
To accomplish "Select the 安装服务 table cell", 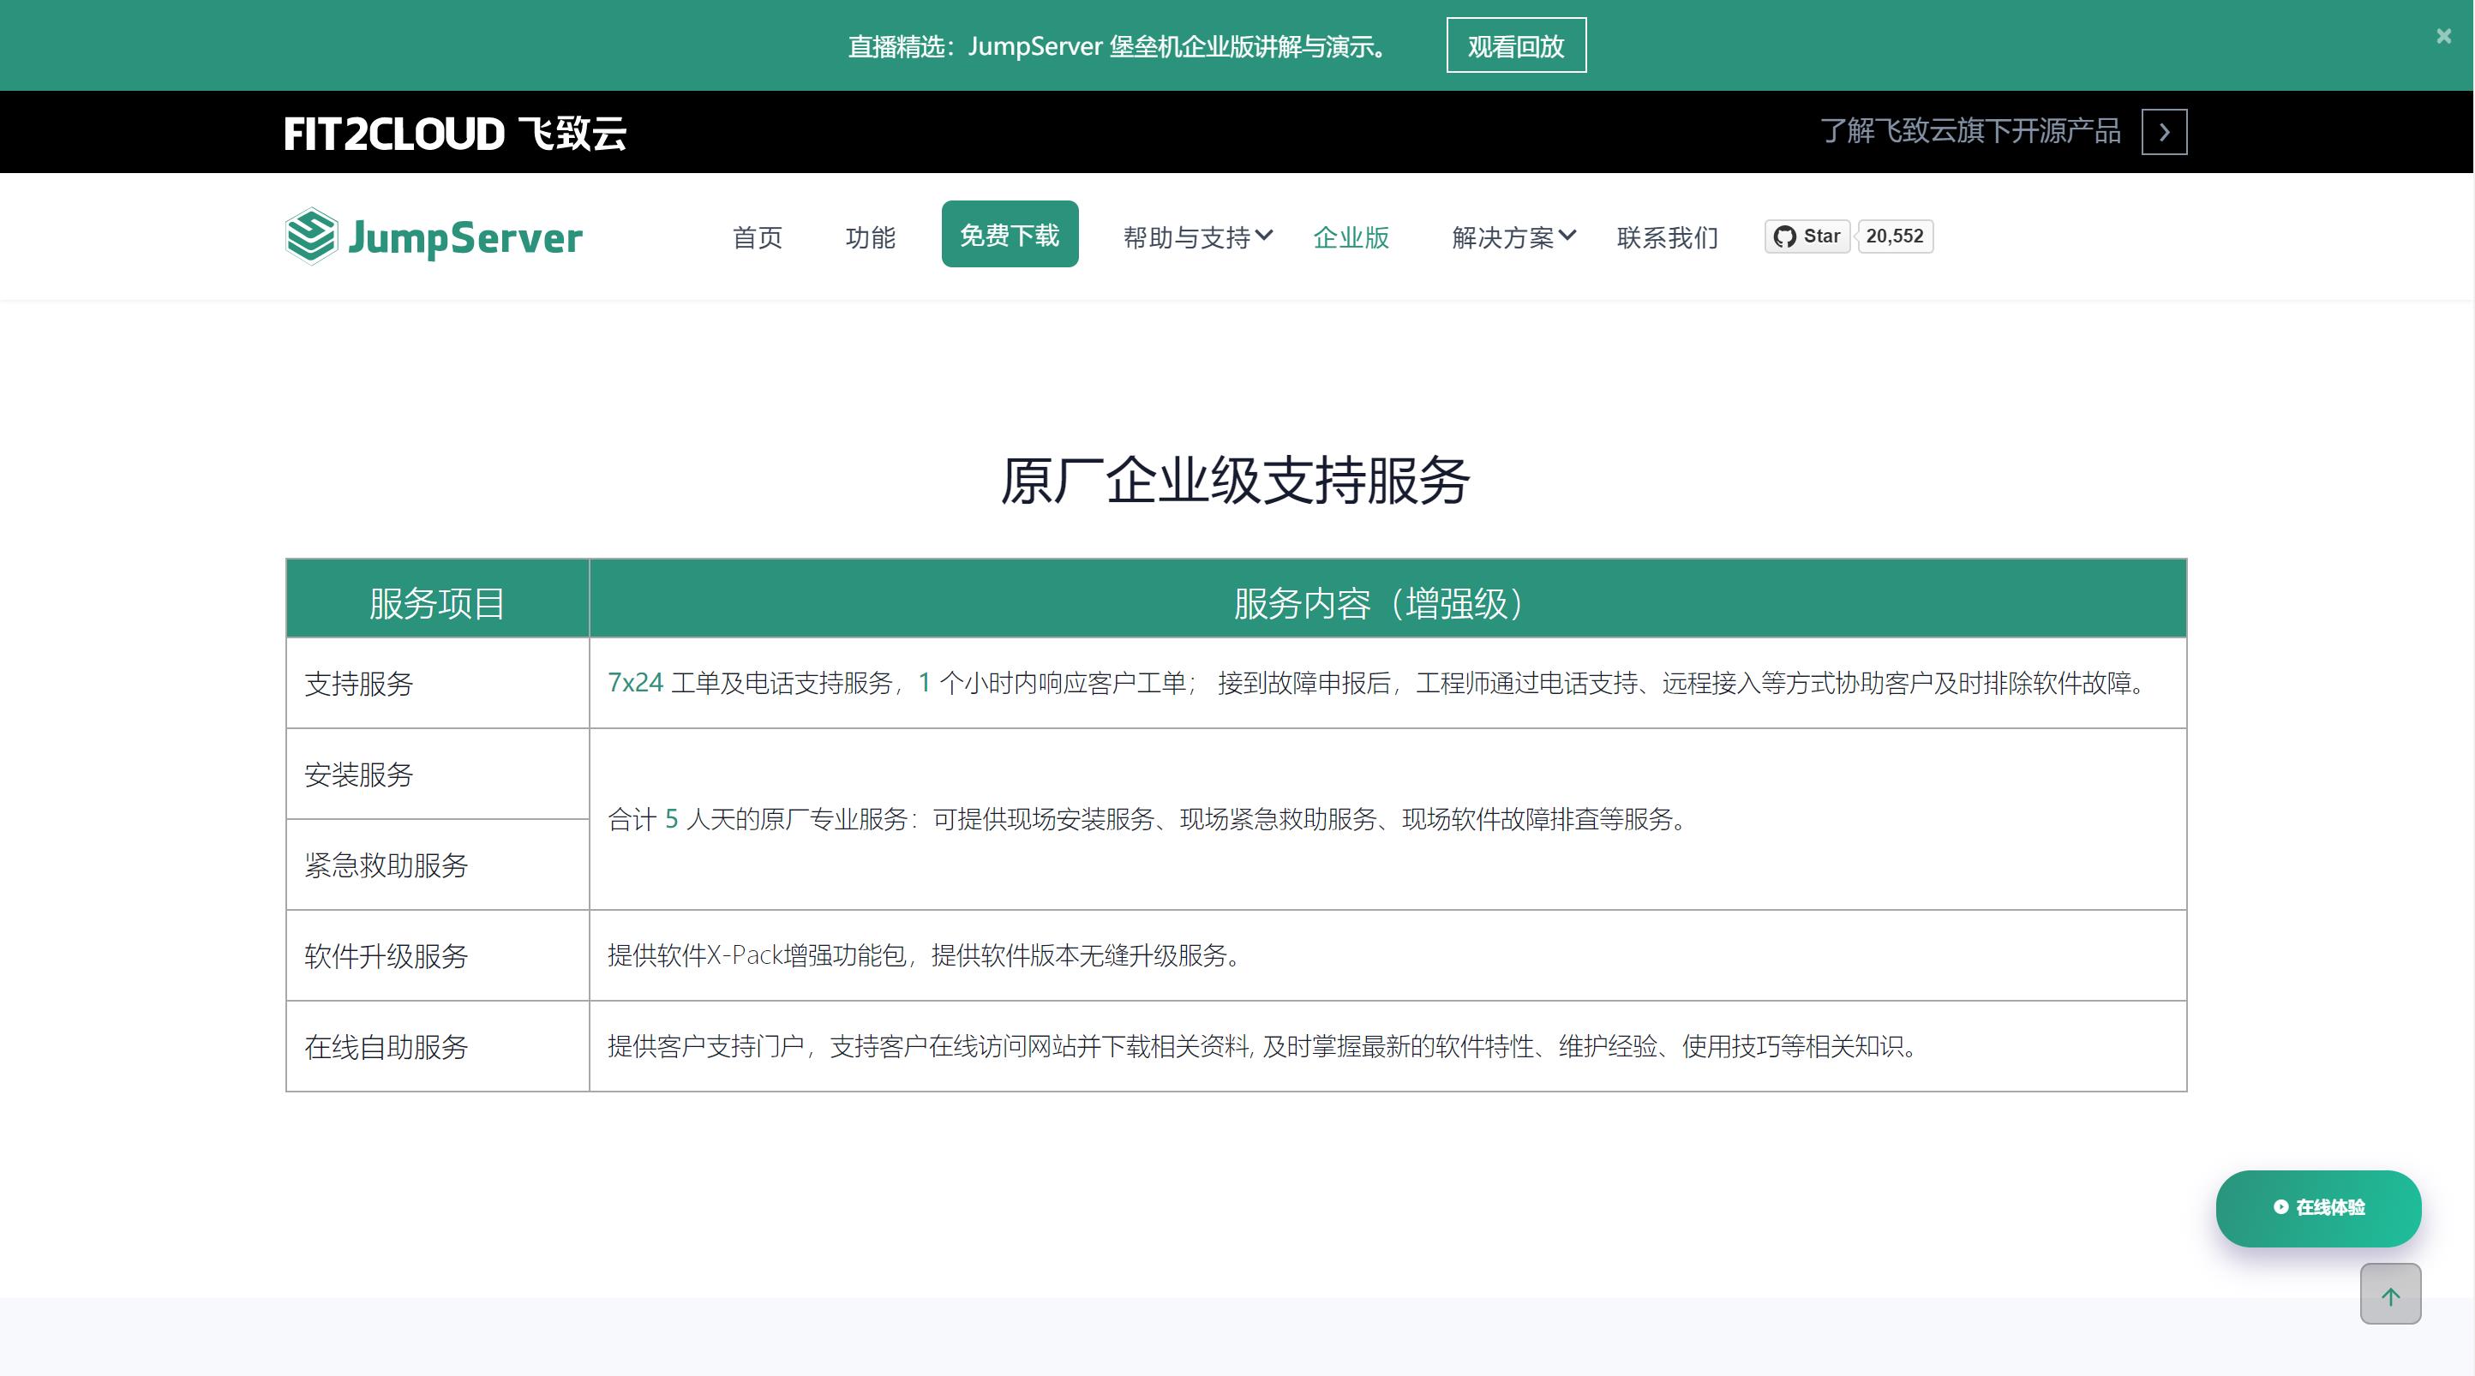I will click(437, 775).
